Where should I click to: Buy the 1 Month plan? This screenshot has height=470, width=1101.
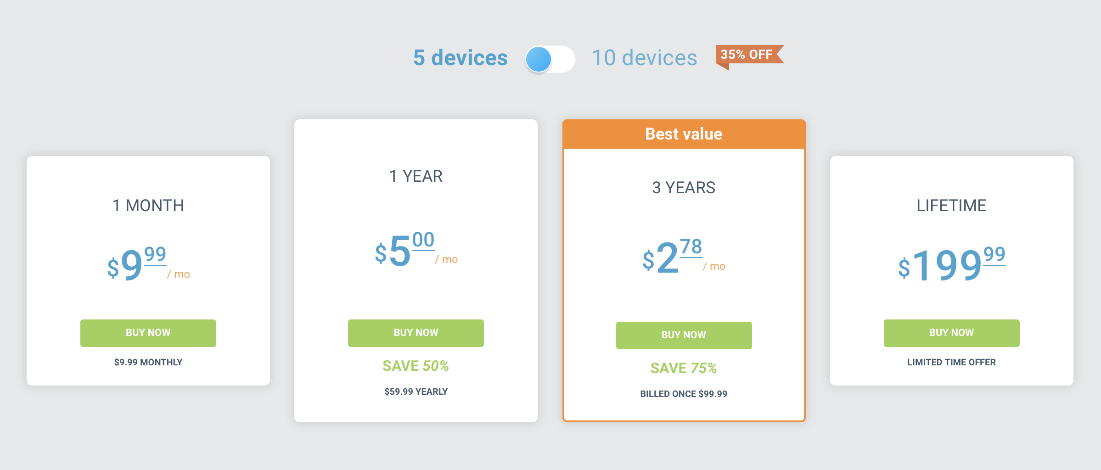[x=148, y=333]
